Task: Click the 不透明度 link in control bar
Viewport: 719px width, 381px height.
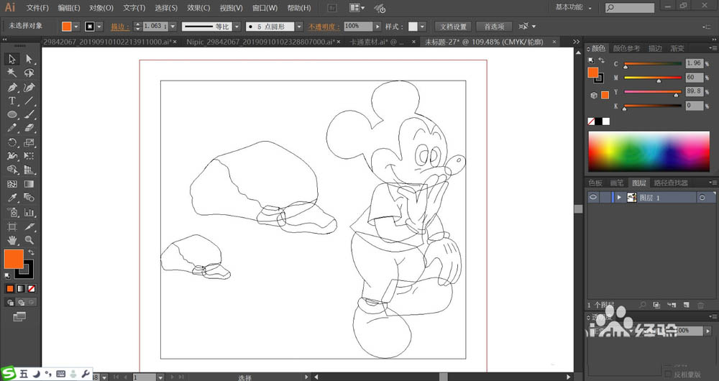Action: (x=324, y=27)
